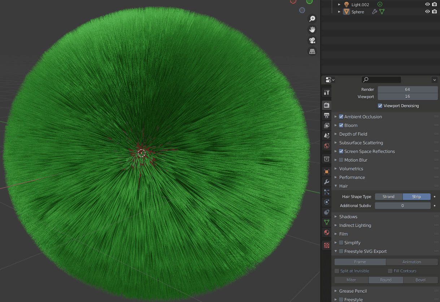The width and height of the screenshot is (440, 302).
Task: Toggle camera view in viewport
Action: 312,40
